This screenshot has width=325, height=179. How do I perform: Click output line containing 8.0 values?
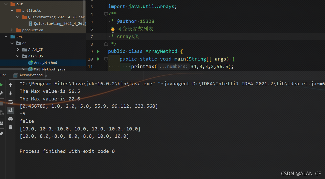(74, 136)
